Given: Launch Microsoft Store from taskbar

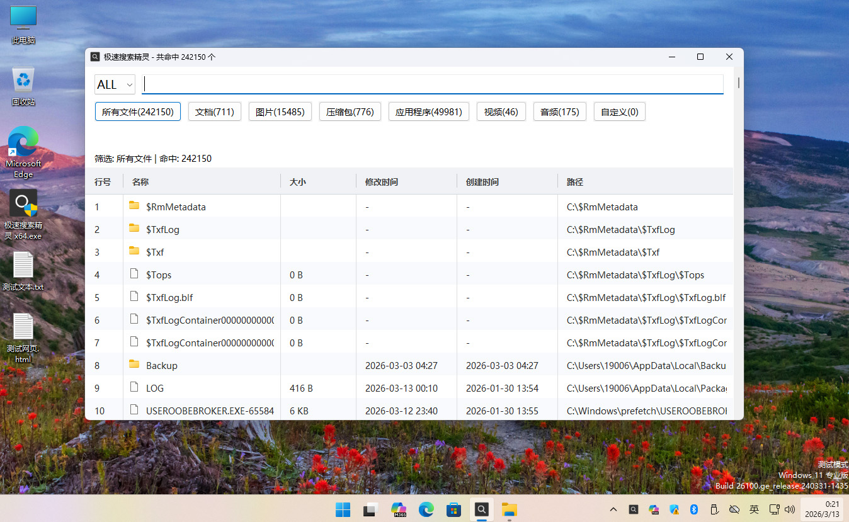Looking at the screenshot, I should (453, 509).
